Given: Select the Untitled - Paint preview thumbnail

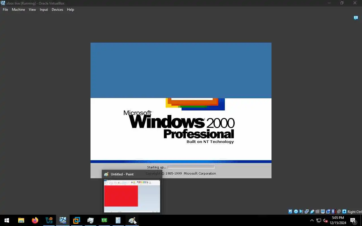Looking at the screenshot, I should pyautogui.click(x=132, y=196).
